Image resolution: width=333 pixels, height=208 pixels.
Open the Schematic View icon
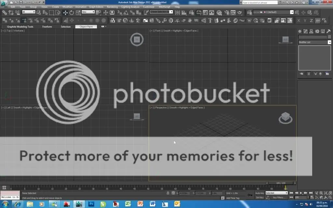click(x=211, y=13)
